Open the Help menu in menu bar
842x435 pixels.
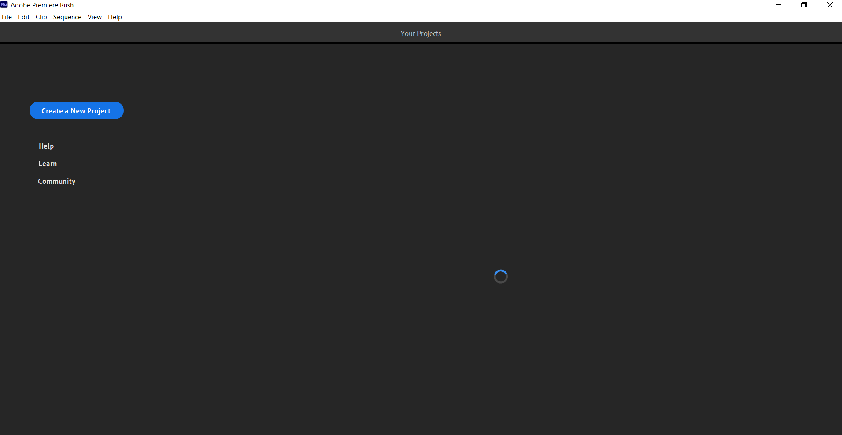pyautogui.click(x=115, y=17)
